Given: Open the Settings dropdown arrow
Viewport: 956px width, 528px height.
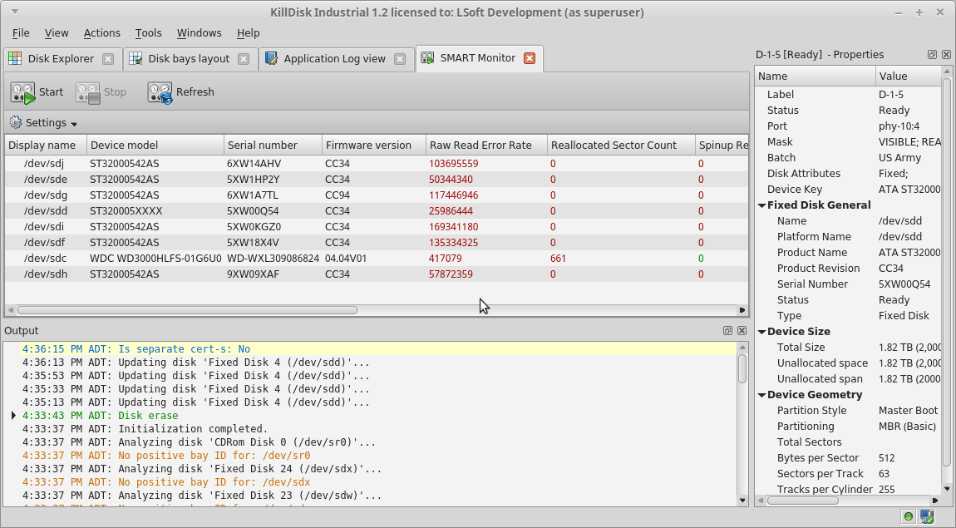Looking at the screenshot, I should [73, 122].
